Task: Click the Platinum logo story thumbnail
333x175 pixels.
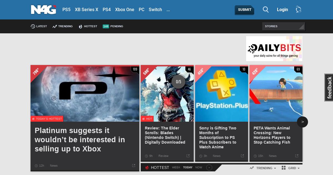Action: [85, 94]
